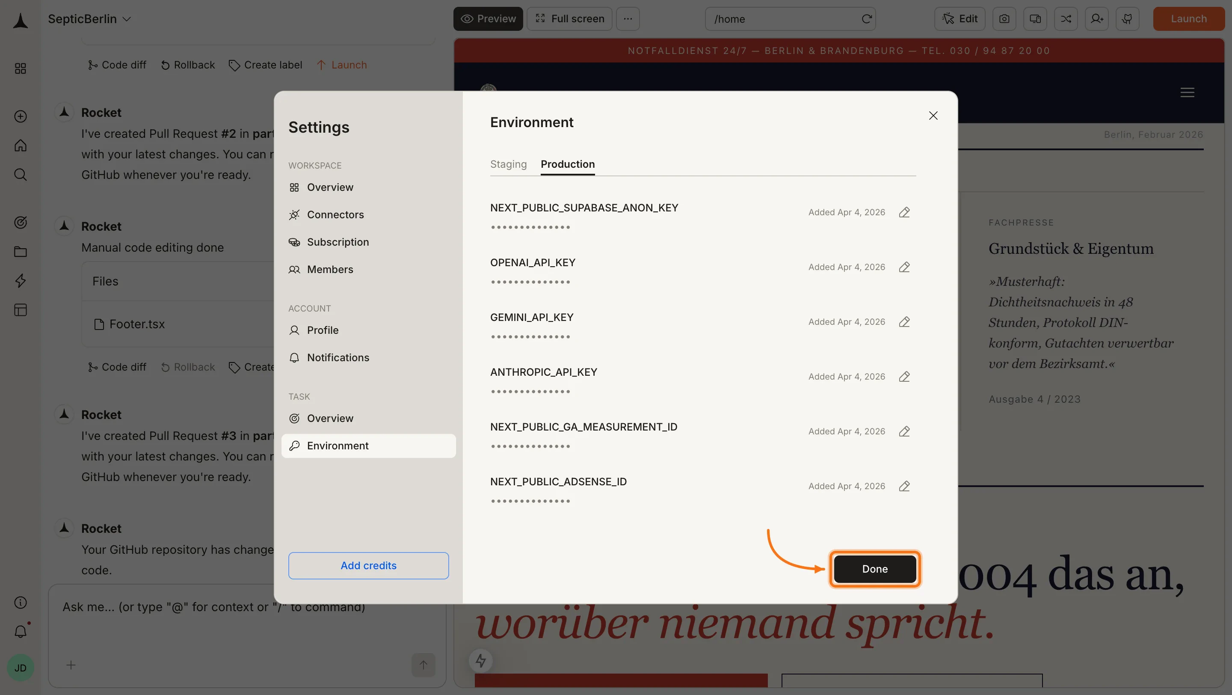The height and width of the screenshot is (695, 1232).
Task: Open the dashboard grid icon in sidebar
Action: [x=20, y=68]
